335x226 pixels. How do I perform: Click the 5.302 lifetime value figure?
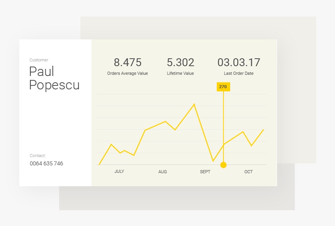(181, 63)
